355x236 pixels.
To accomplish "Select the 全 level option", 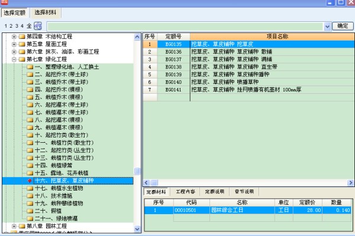I will (29, 26).
